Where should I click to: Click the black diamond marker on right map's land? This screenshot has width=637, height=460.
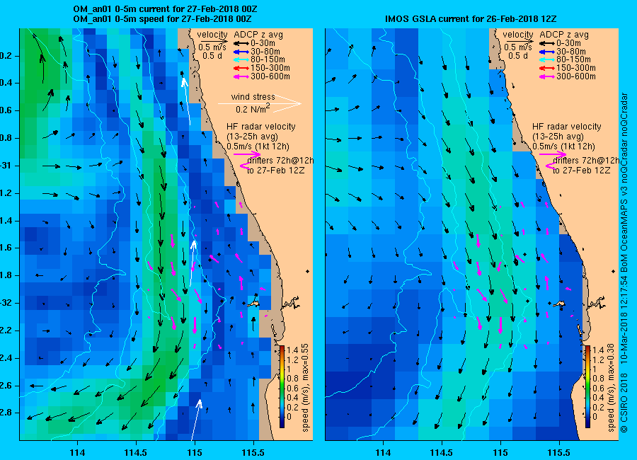(x=614, y=271)
